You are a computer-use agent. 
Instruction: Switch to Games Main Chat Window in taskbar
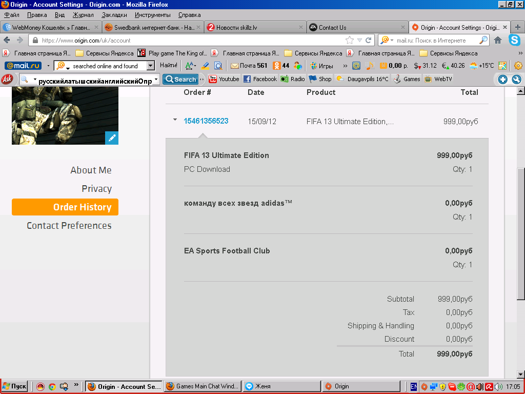coord(202,386)
